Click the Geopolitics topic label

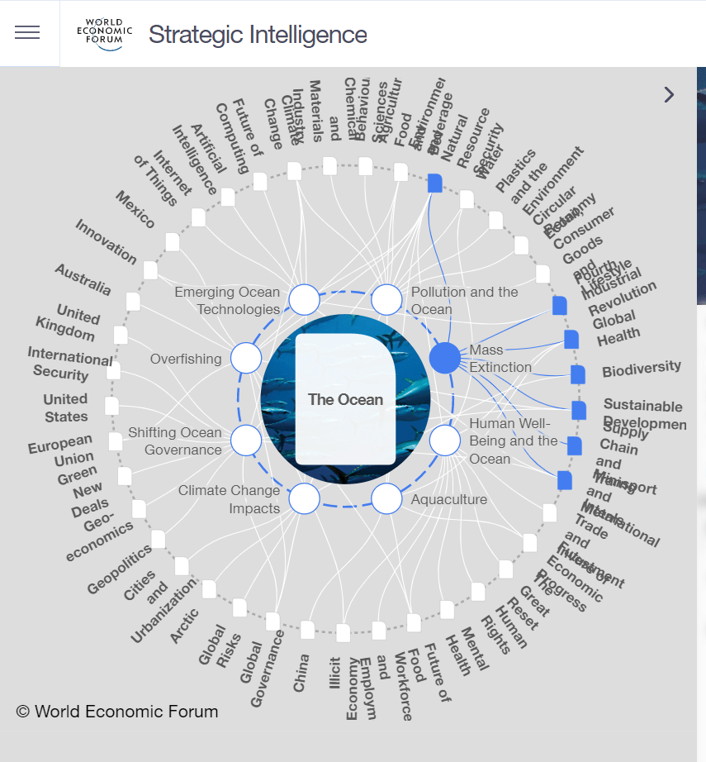pyautogui.click(x=119, y=569)
